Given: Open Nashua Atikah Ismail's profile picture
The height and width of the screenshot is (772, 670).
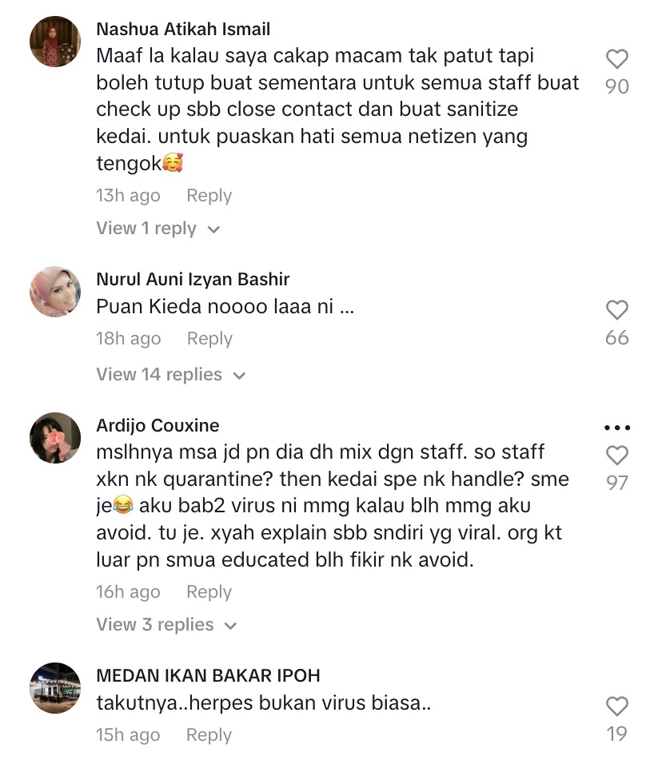Looking at the screenshot, I should 55,42.
